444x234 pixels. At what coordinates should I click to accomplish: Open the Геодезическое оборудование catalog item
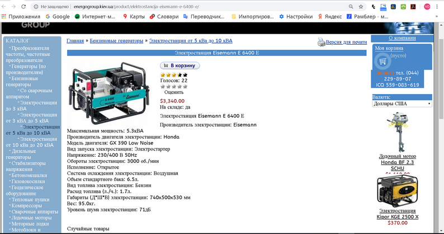click(25, 190)
